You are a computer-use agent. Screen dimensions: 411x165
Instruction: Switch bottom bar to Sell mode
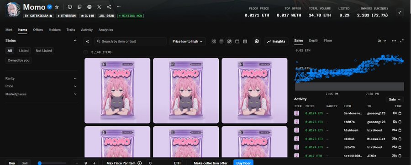pyautogui.click(x=24, y=163)
